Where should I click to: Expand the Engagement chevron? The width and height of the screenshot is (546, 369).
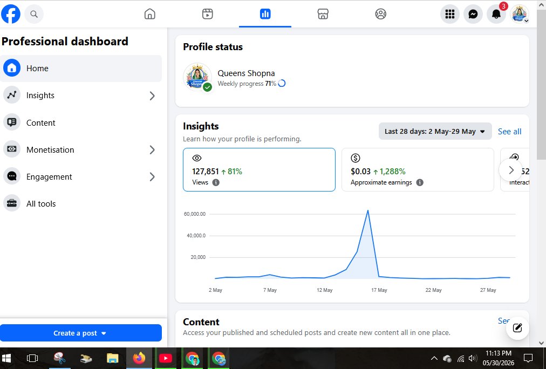152,177
